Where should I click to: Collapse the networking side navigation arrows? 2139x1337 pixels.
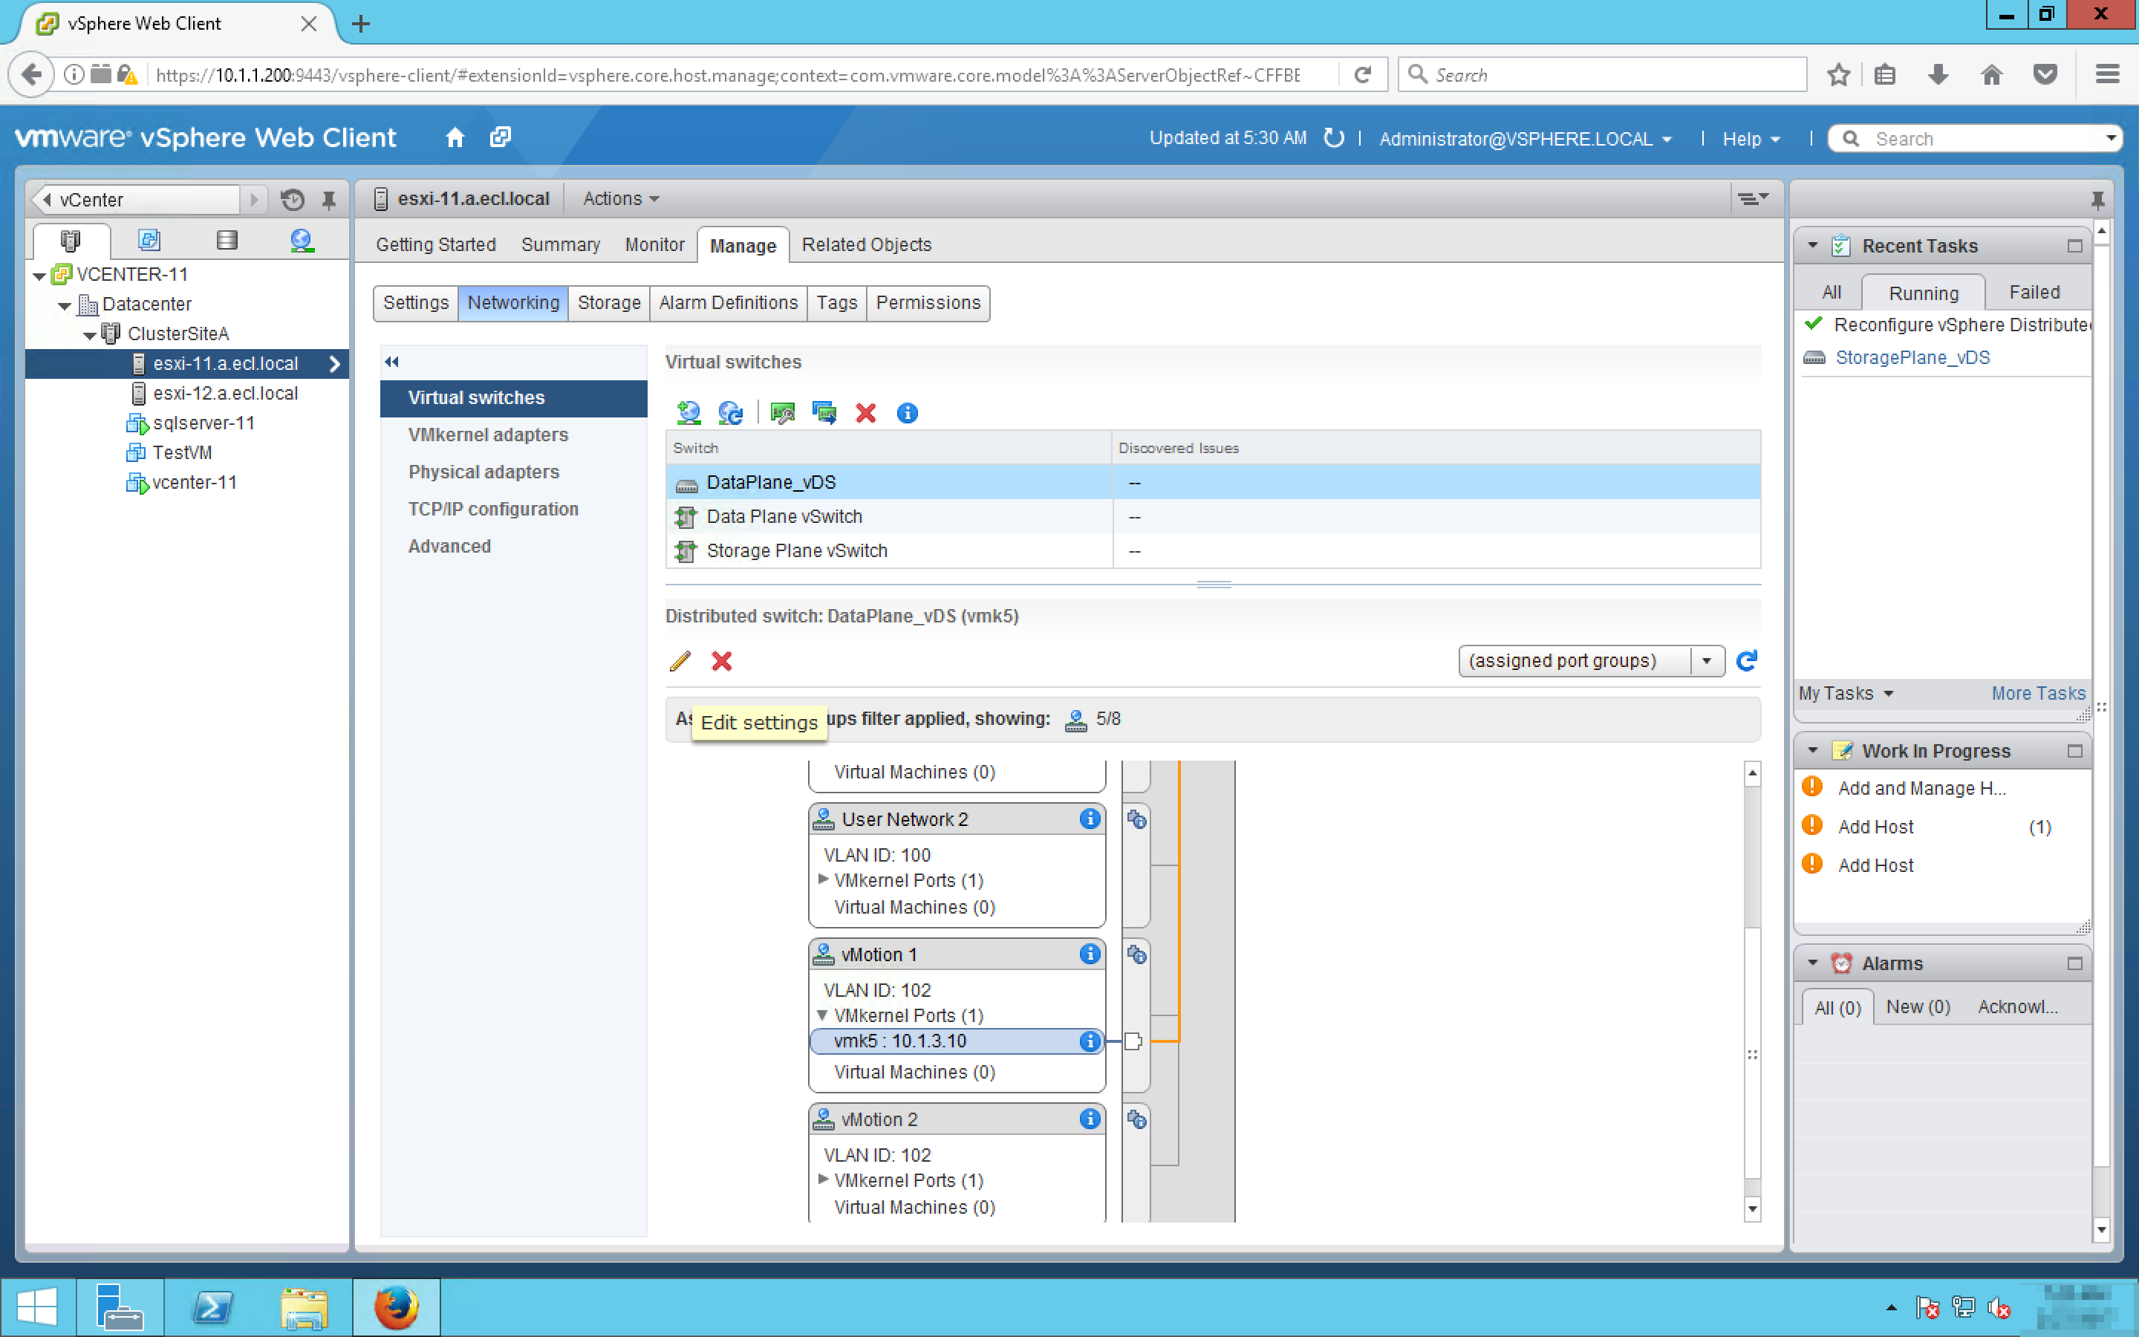tap(391, 362)
